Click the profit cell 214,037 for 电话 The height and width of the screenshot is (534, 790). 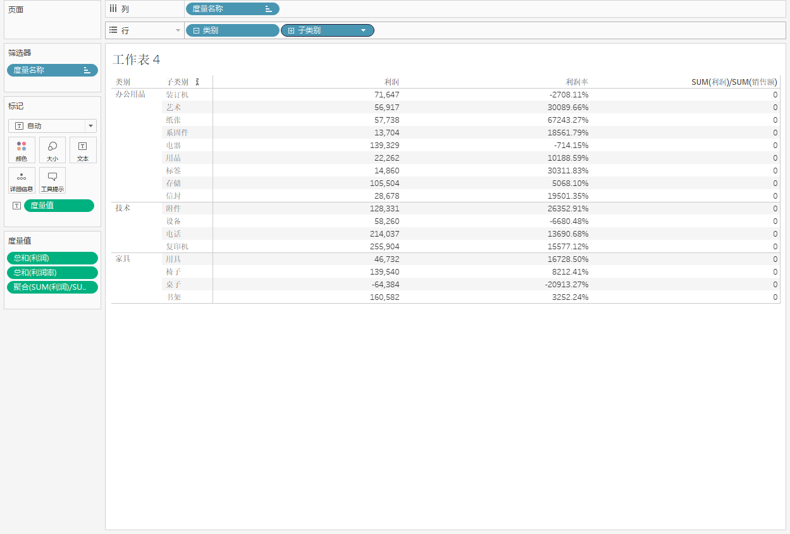(385, 234)
